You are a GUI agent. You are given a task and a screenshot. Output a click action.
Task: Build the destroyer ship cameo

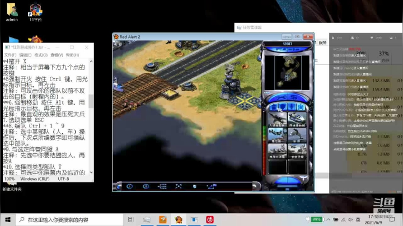(x=277, y=135)
